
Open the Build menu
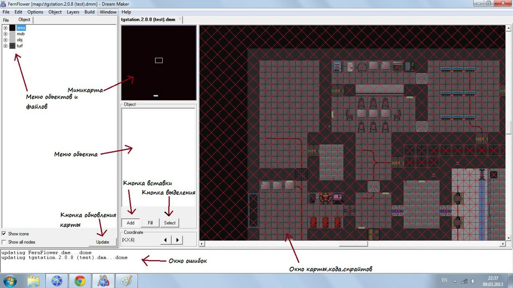coord(90,12)
